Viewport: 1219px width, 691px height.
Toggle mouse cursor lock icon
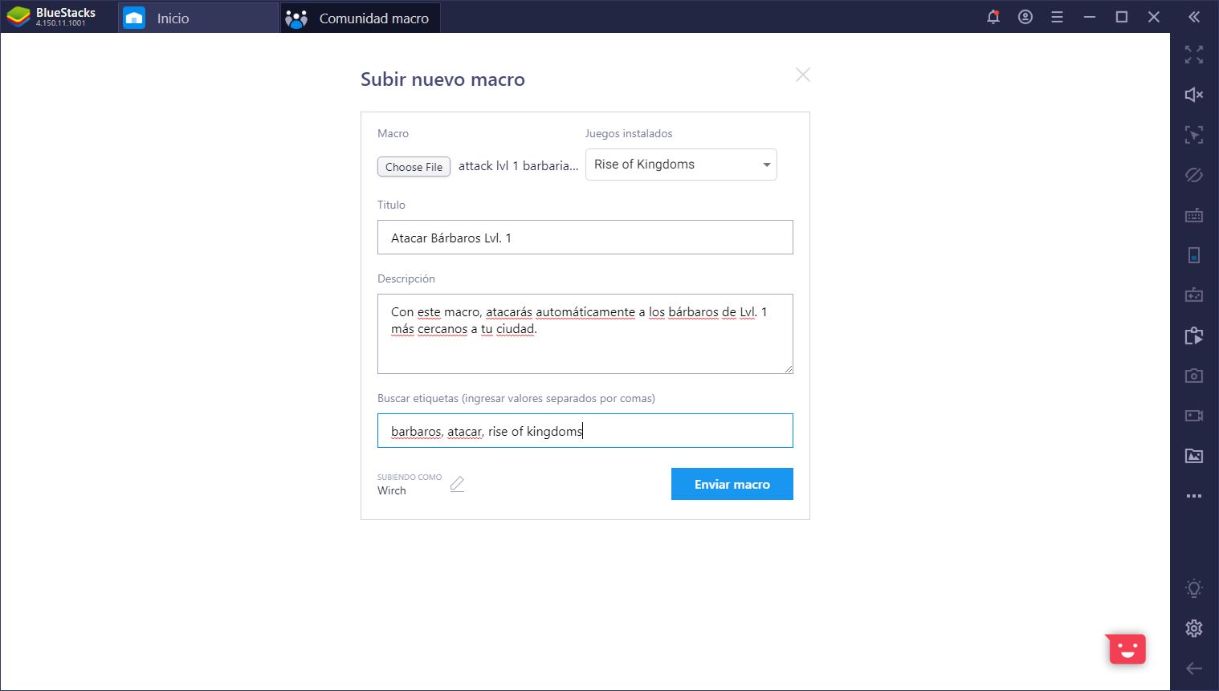click(1194, 135)
